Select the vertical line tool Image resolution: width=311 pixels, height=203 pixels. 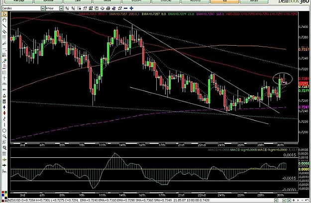click(4, 125)
